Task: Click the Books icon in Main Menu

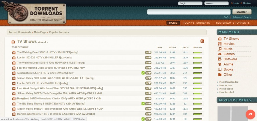Action: coord(220,69)
